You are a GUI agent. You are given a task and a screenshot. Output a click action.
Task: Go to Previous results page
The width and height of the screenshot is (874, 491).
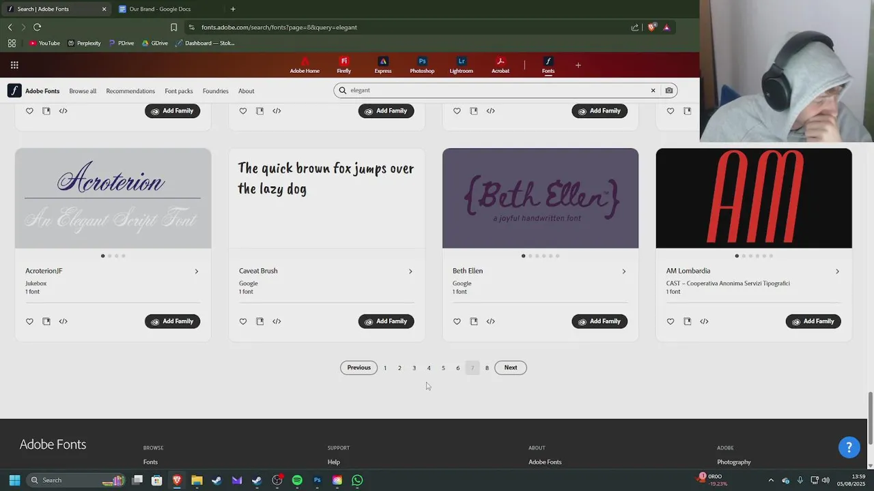coord(358,368)
